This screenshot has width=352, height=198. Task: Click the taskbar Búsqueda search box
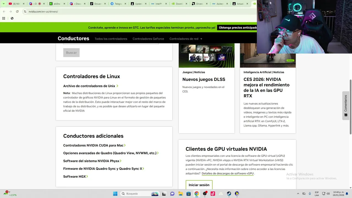140,194
